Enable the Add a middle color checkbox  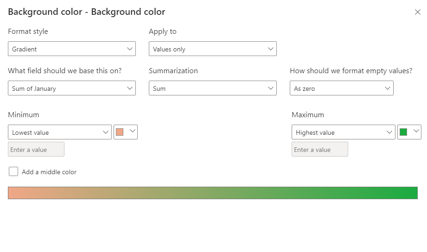click(x=13, y=171)
